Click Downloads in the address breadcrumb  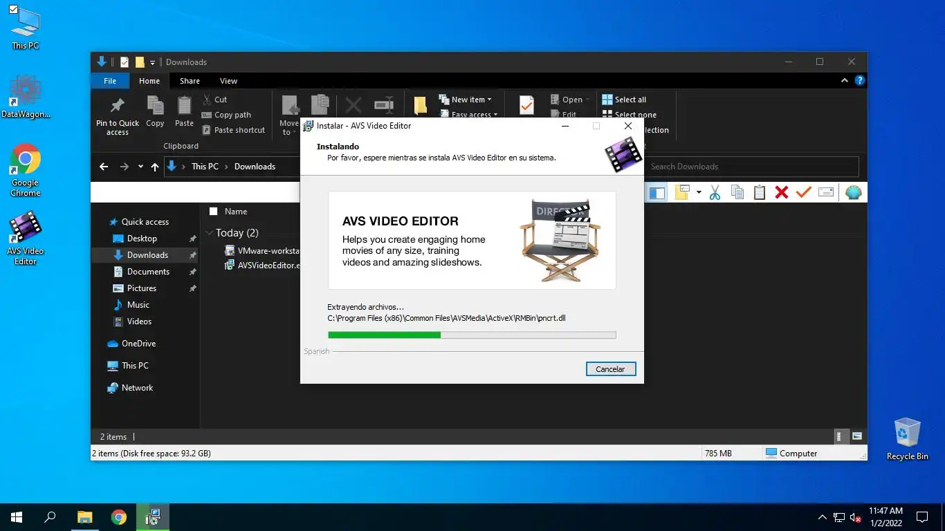click(x=255, y=167)
